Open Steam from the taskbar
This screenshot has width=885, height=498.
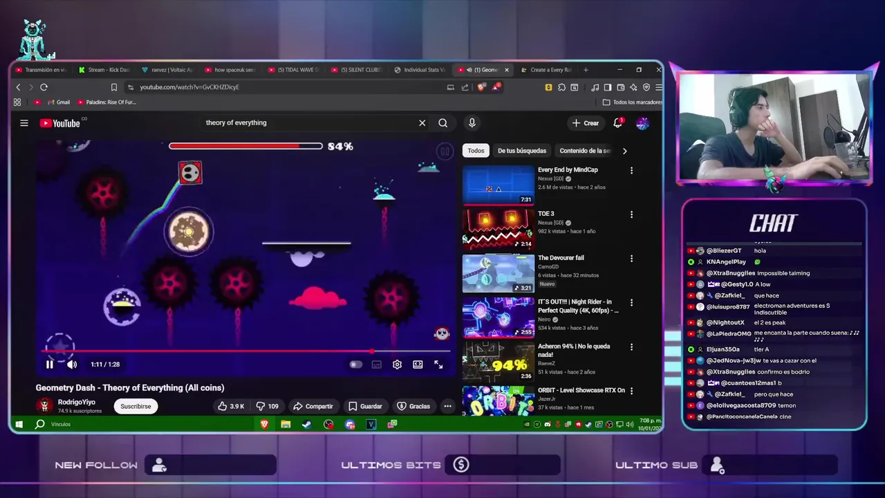coord(307,424)
